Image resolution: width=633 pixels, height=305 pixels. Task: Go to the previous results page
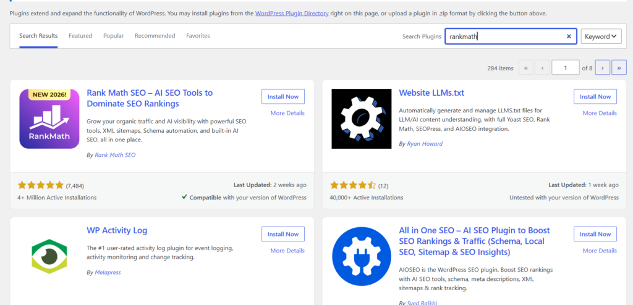click(542, 68)
